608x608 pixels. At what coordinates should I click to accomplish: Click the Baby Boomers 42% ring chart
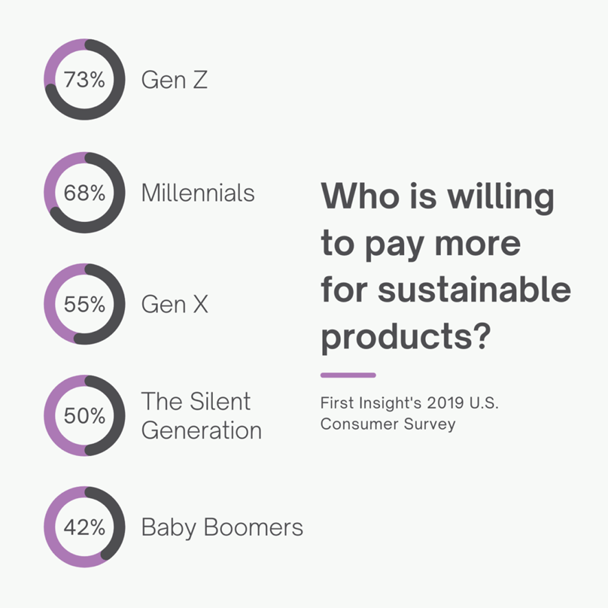click(85, 527)
